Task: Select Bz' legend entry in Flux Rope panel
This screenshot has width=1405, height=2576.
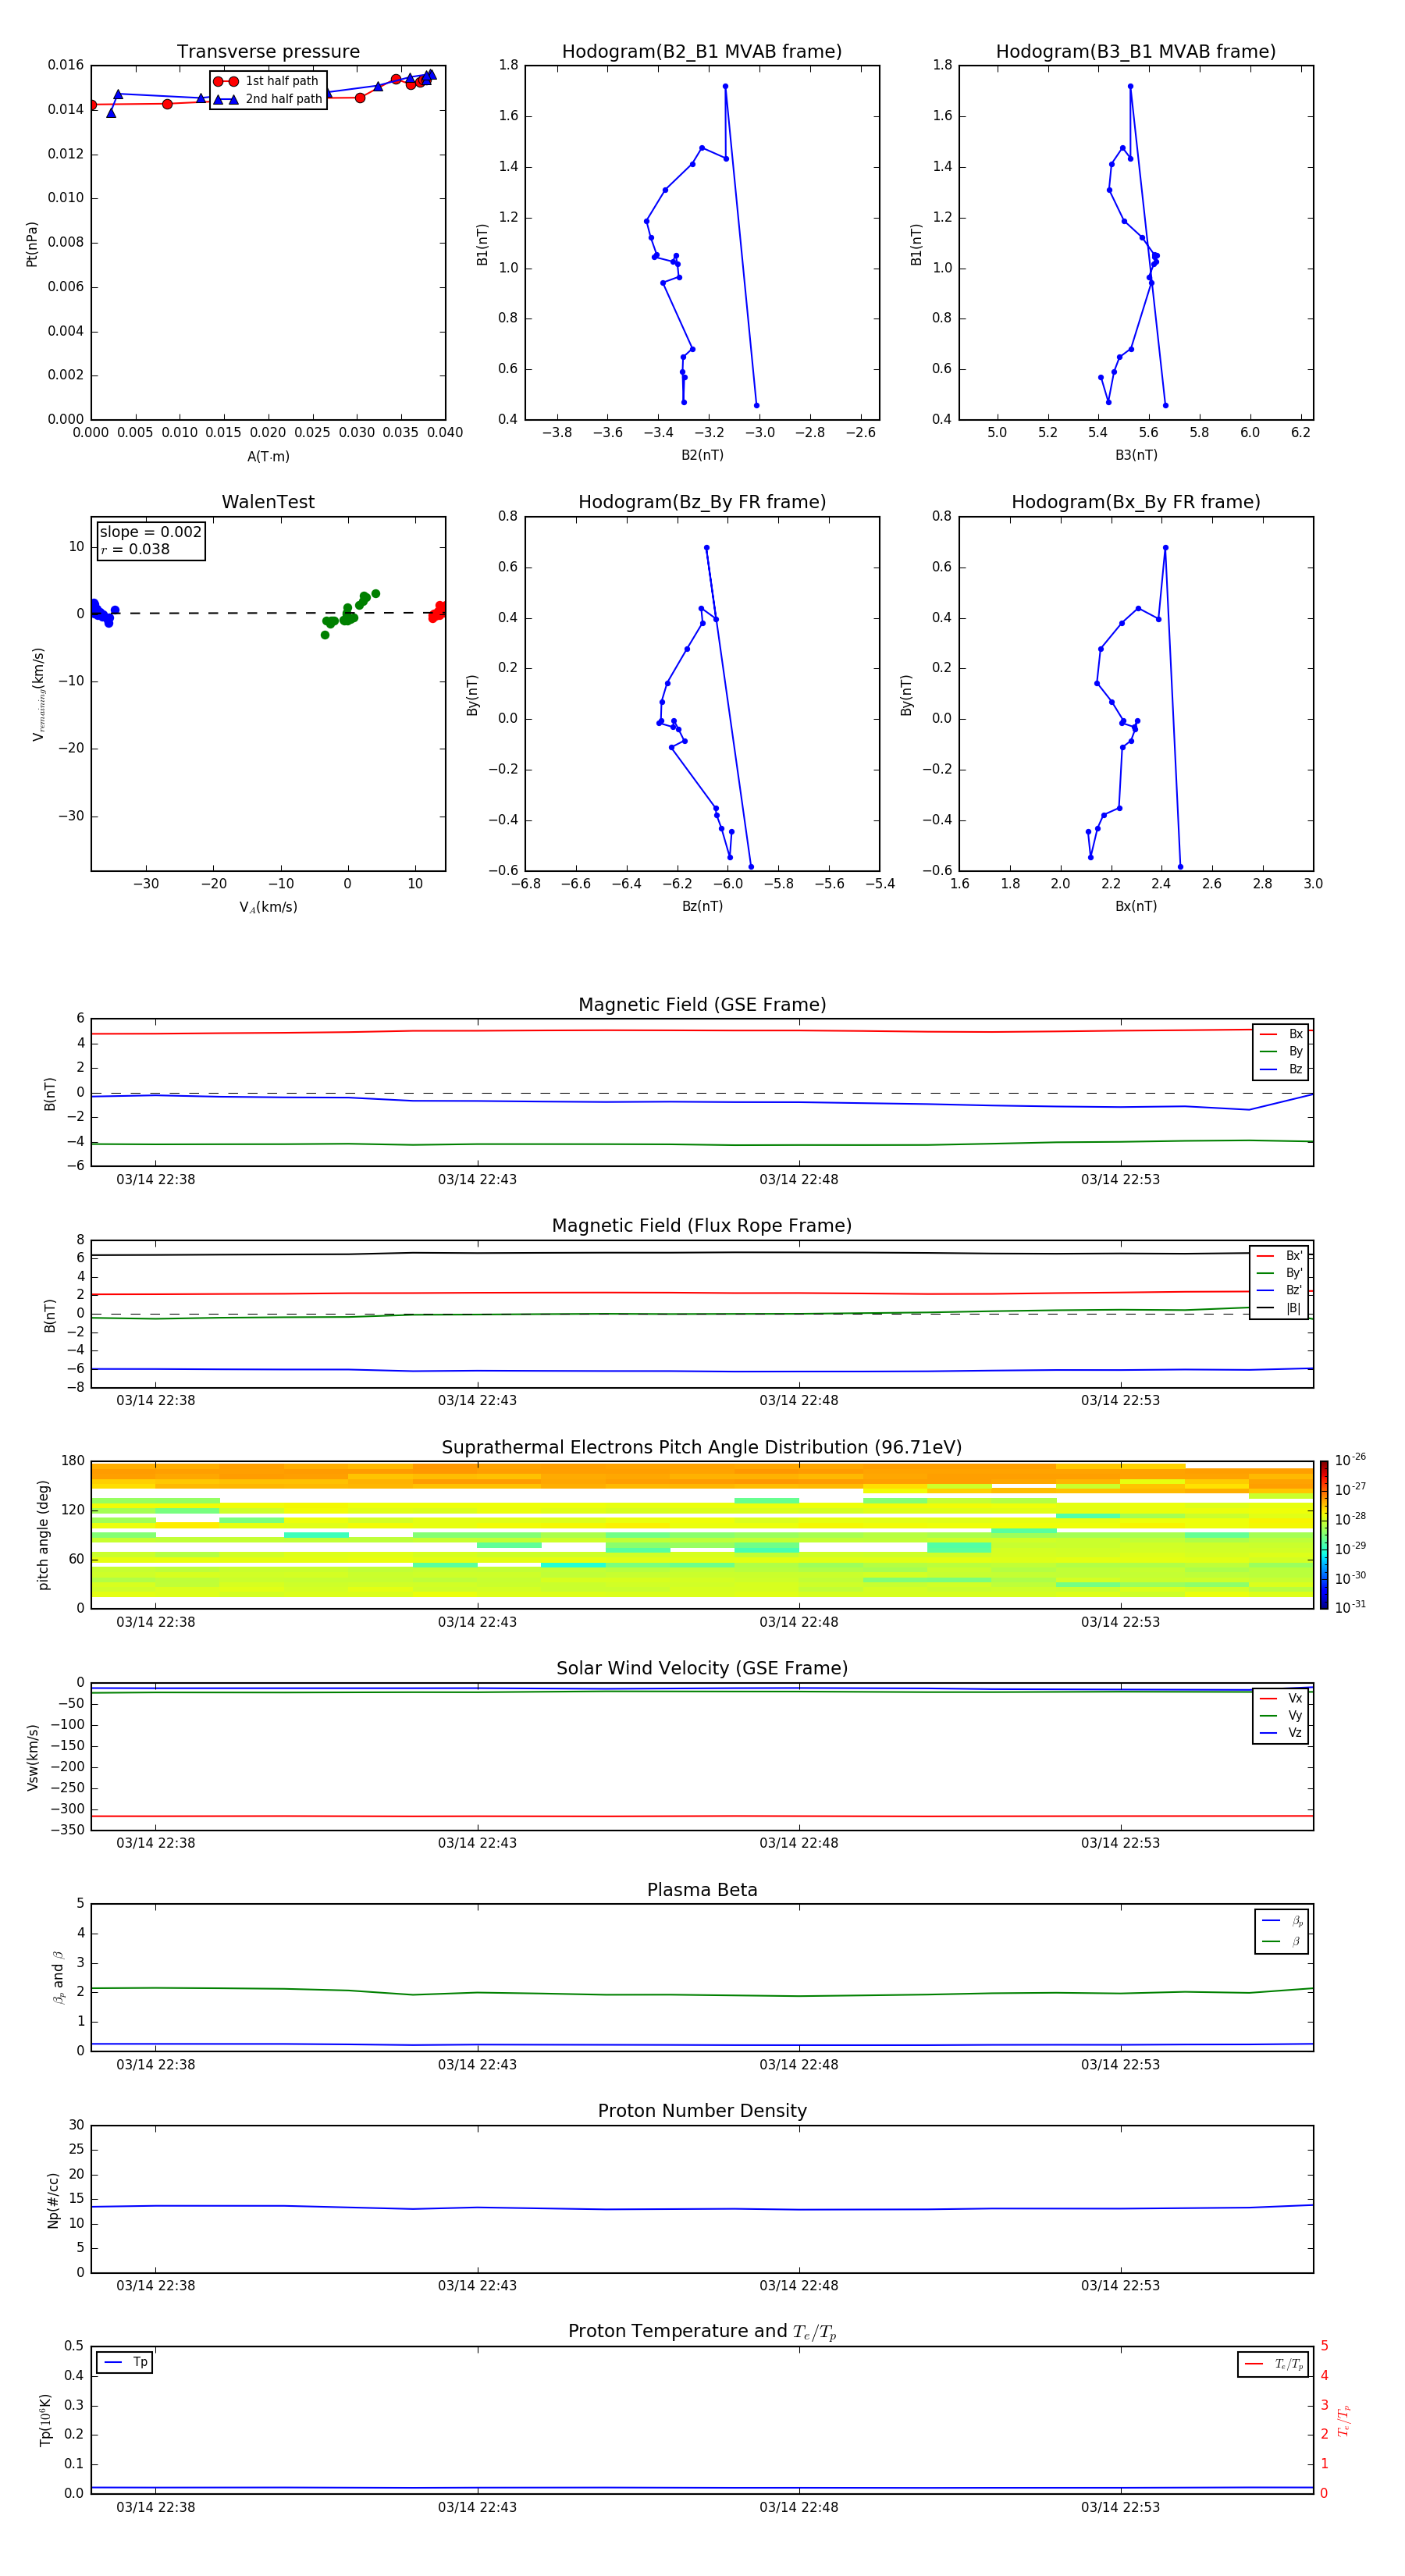Action: [1280, 1291]
